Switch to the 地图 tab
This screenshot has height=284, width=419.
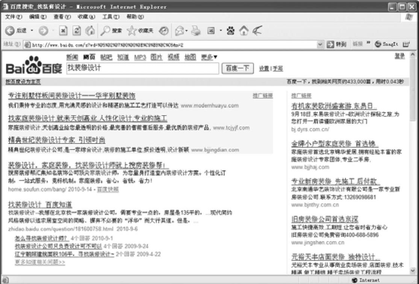point(190,57)
